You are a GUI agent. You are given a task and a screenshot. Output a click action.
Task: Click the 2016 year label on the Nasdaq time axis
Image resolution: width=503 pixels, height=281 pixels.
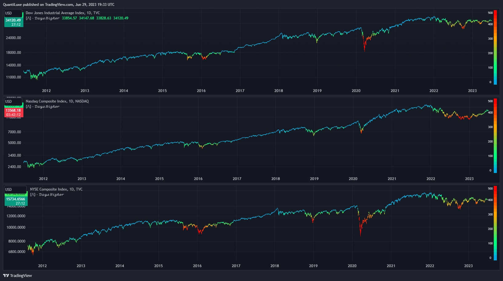coord(198,179)
